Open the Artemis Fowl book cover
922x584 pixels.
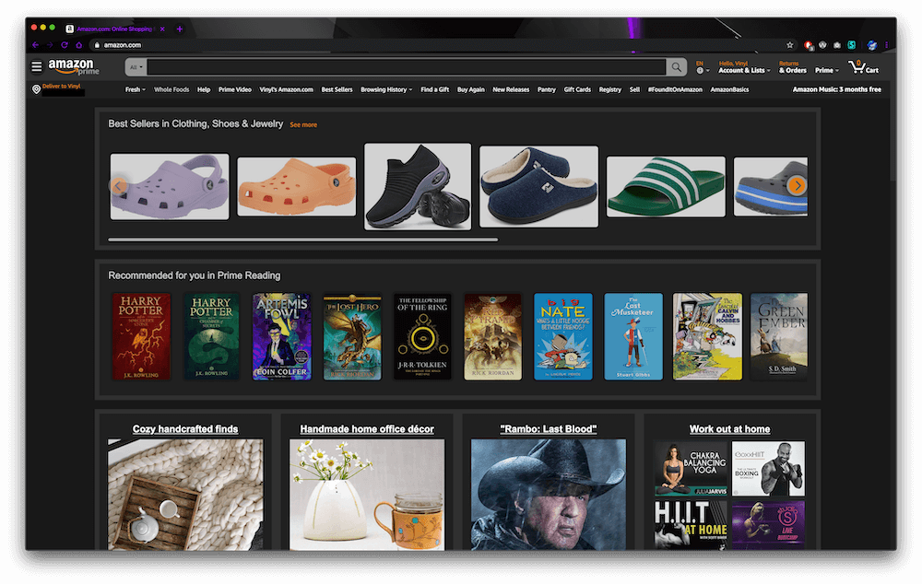tap(281, 336)
